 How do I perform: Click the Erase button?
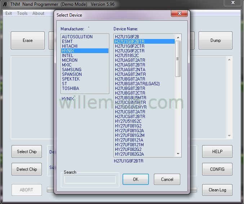(28, 40)
